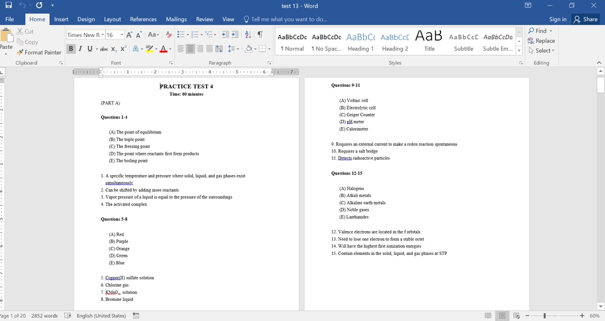Viewport: 605px width, 321px height.
Task: Cut the selected text
Action: click(25, 31)
